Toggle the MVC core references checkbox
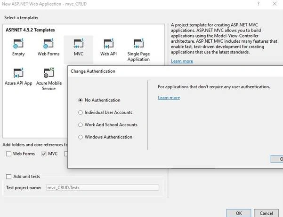The height and width of the screenshot is (217, 283). pos(44,154)
